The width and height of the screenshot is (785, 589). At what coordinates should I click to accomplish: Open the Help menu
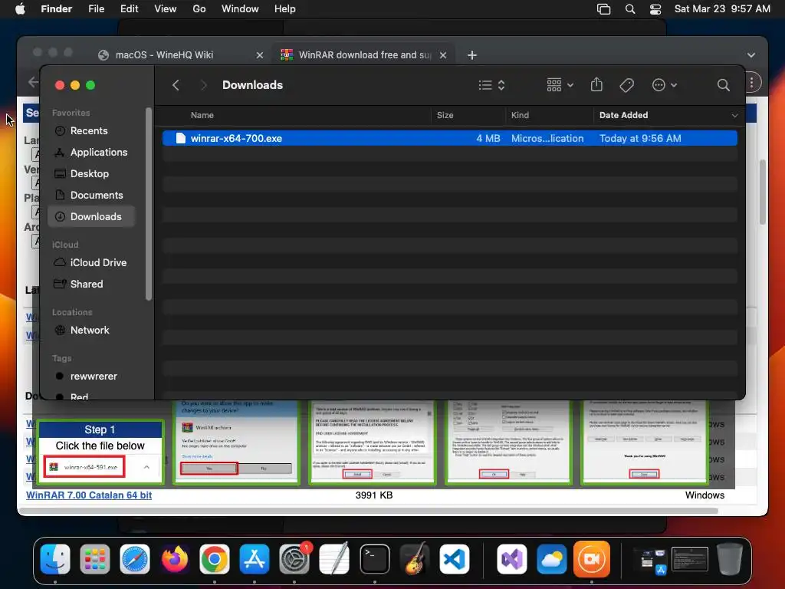pyautogui.click(x=285, y=9)
